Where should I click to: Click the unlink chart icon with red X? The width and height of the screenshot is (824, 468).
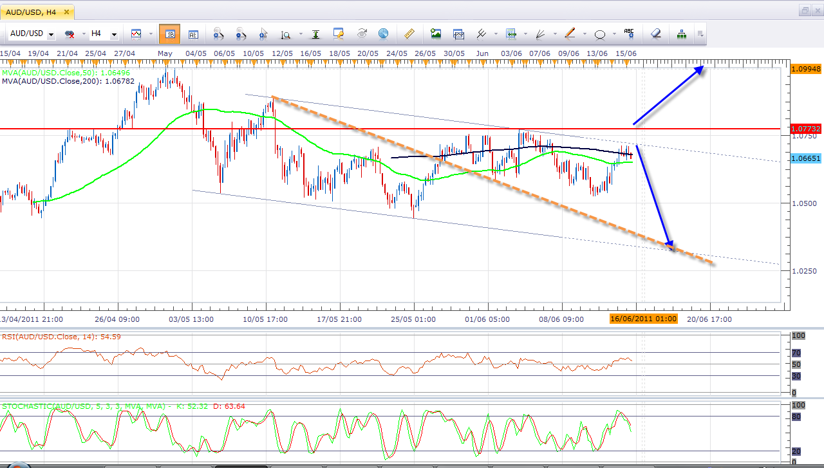[68, 33]
